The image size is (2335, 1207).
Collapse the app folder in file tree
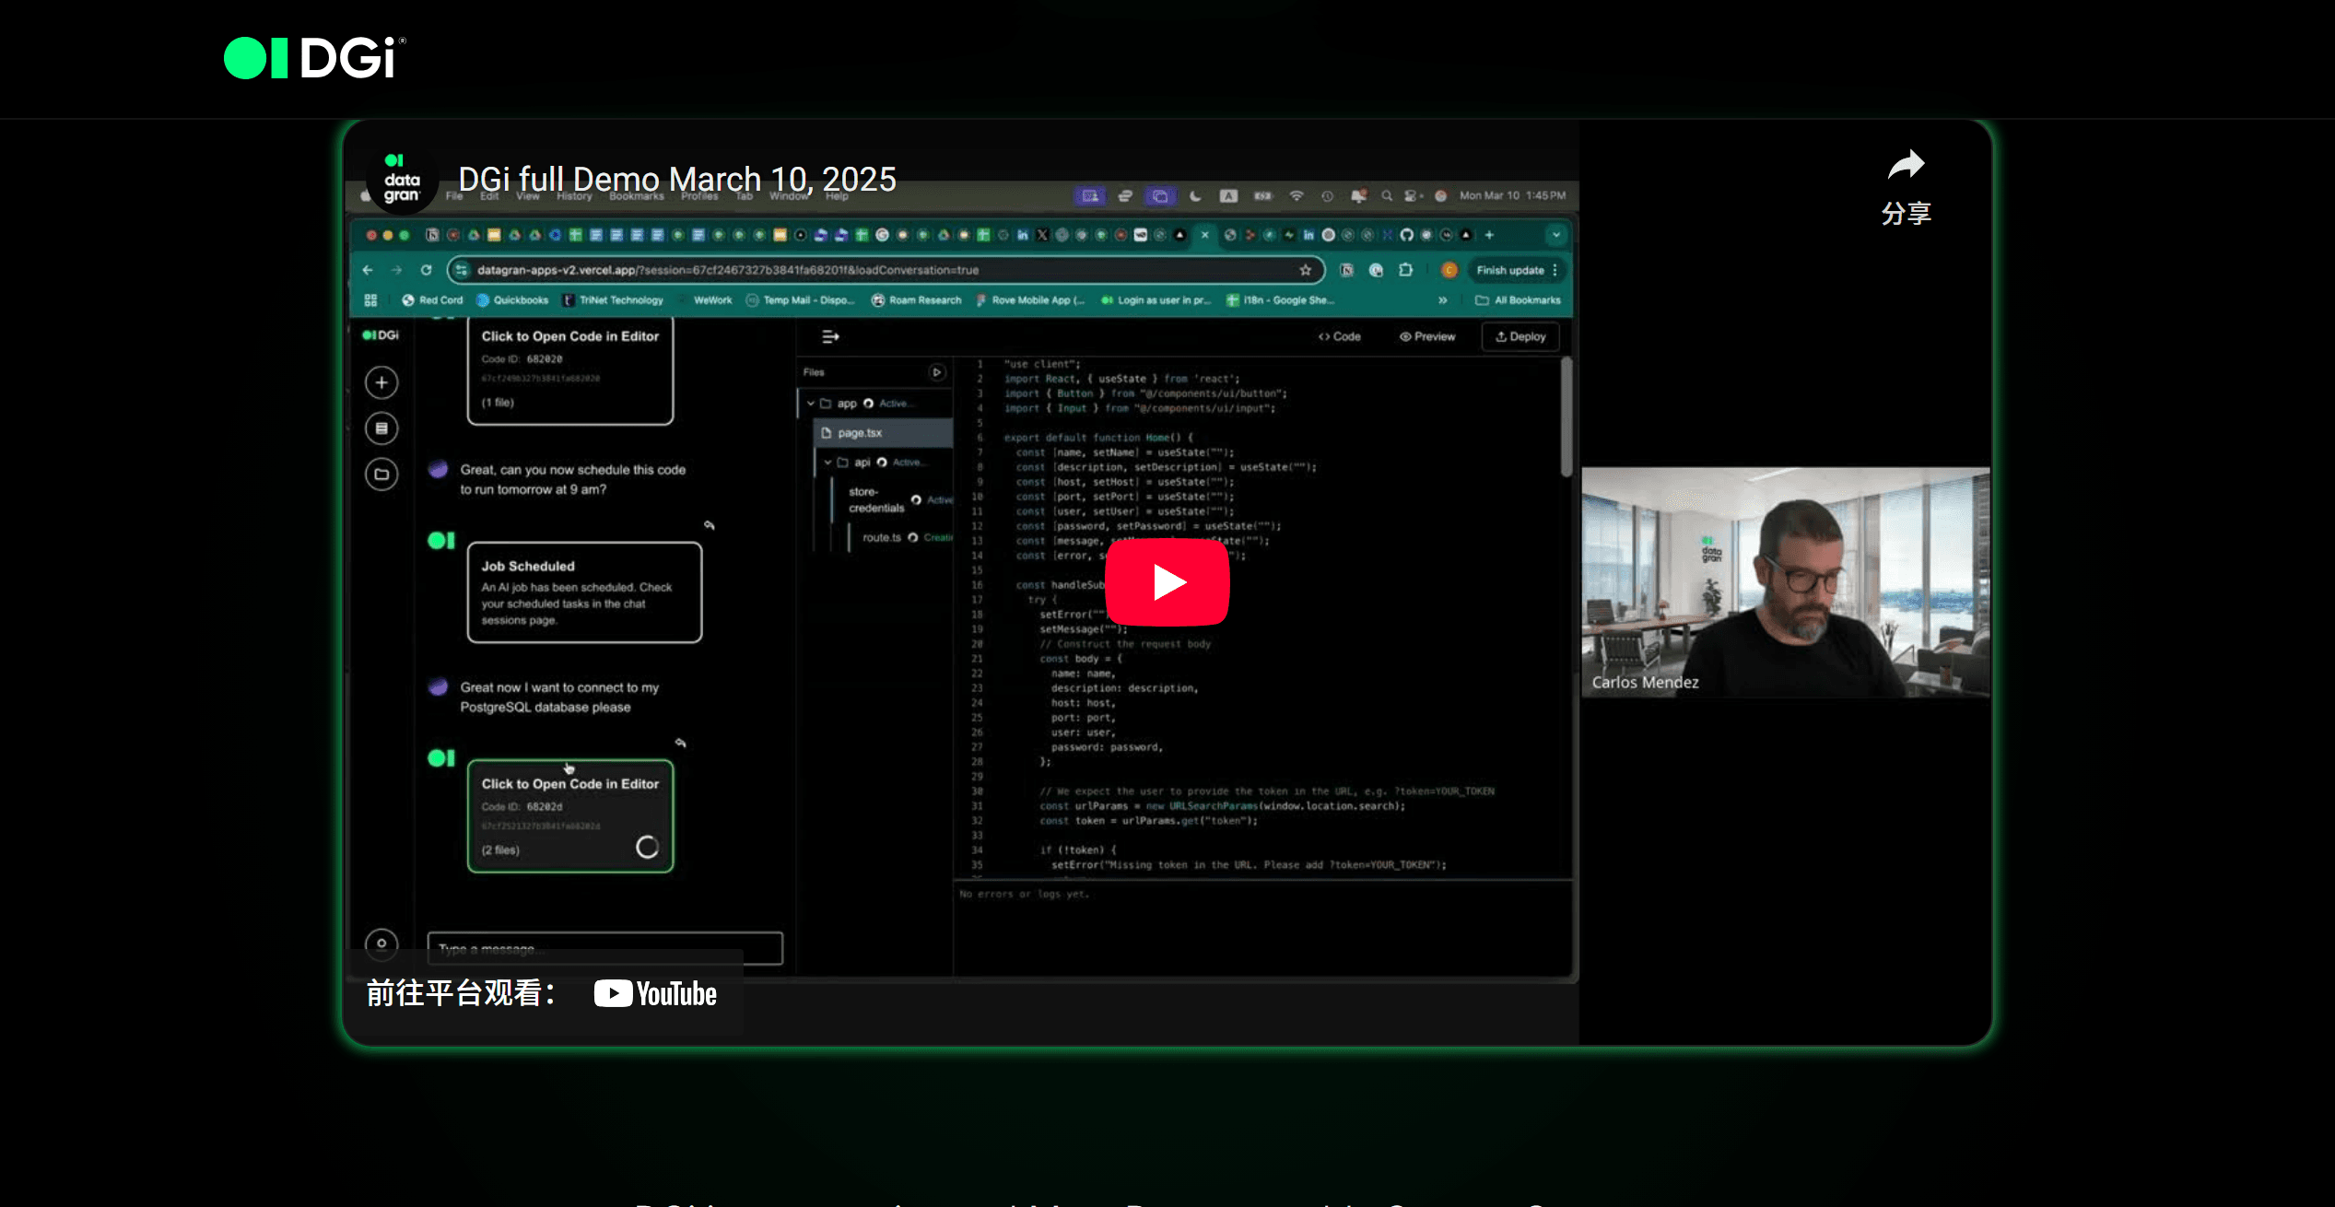(x=811, y=404)
